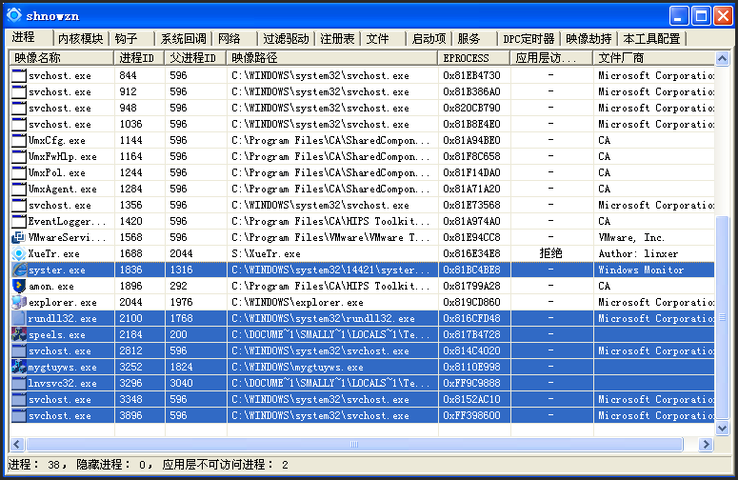
Task: Click the UmxCfg.exe window icon
Action: click(19, 140)
